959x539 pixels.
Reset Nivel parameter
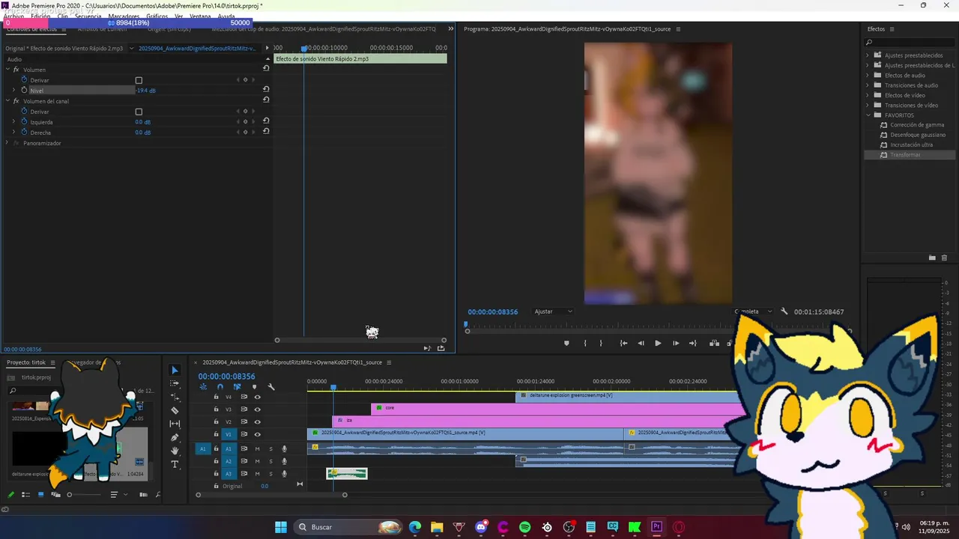[x=266, y=89]
